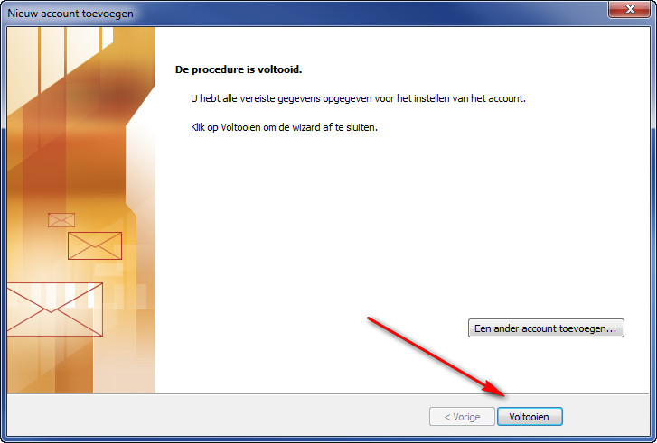Click the large envelope icon at banner bottom
Viewport: 657px width, 443px height.
click(x=55, y=309)
